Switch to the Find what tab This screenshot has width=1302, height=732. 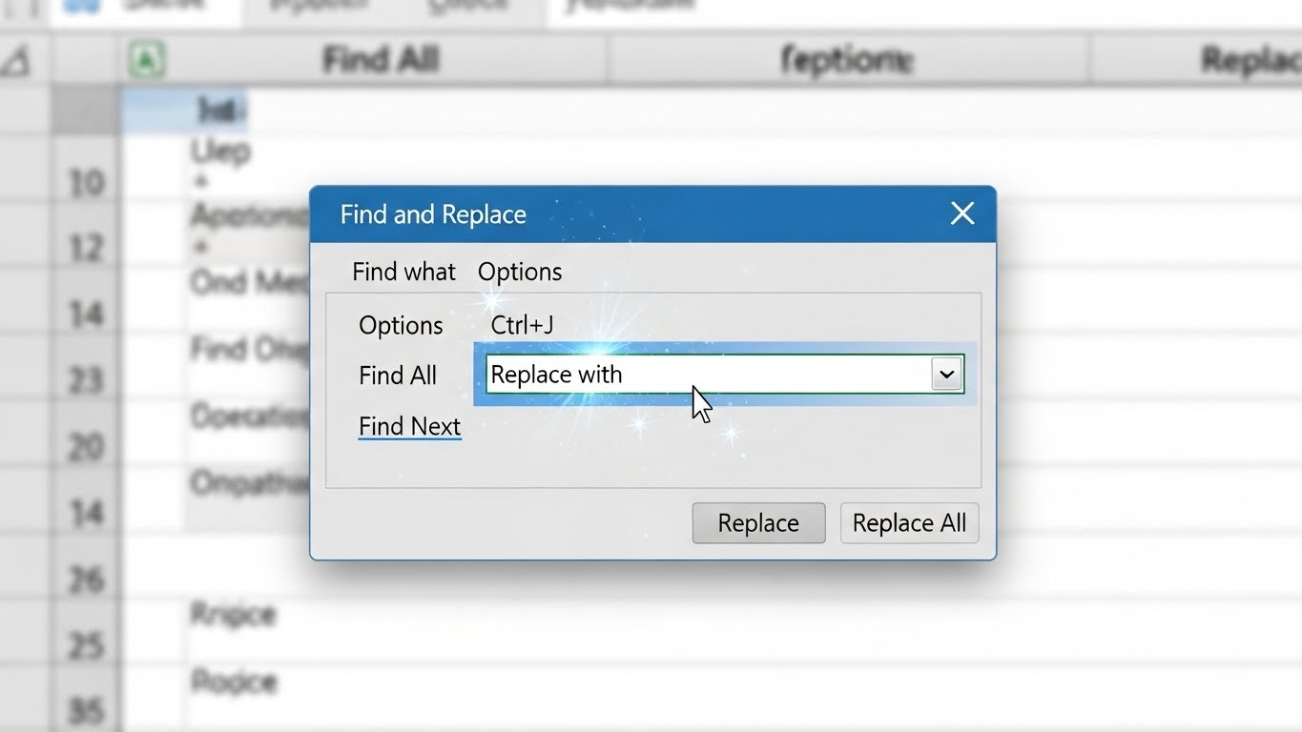coord(403,272)
